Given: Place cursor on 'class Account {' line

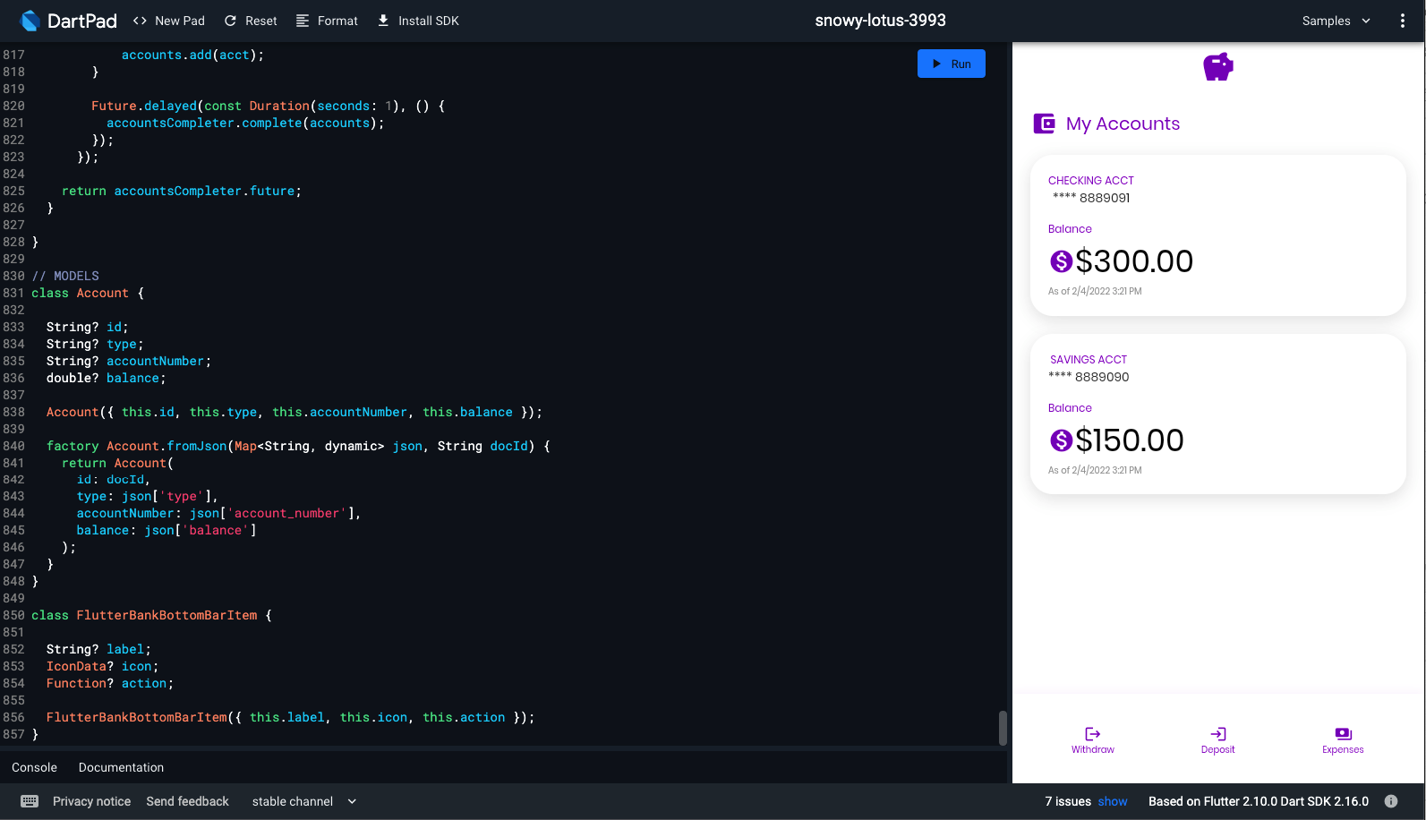Looking at the screenshot, I should click(x=88, y=293).
